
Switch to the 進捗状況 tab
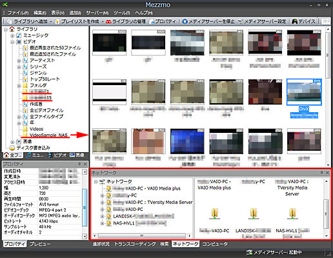(101, 244)
